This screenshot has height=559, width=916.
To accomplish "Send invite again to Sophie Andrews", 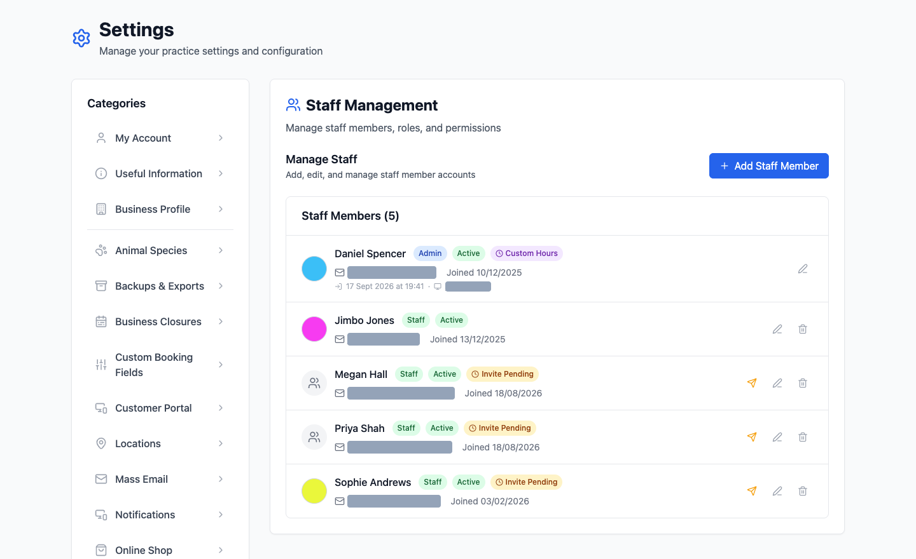I will [752, 491].
